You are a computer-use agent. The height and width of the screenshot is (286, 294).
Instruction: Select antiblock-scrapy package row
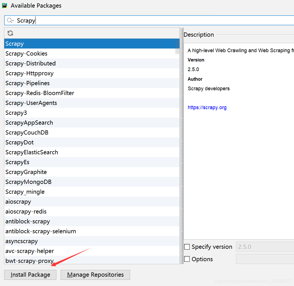(x=92, y=221)
